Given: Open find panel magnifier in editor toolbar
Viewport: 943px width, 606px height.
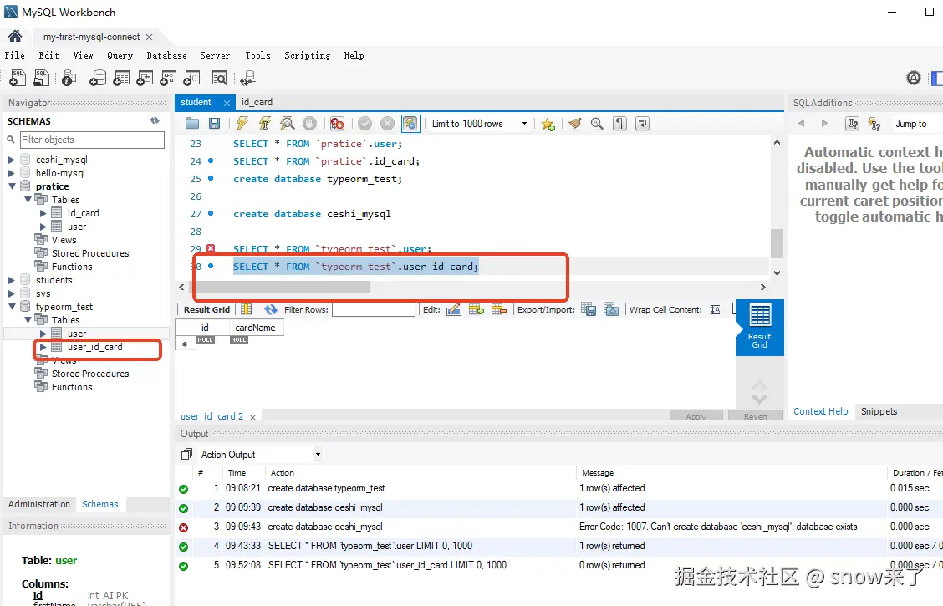Looking at the screenshot, I should click(x=597, y=123).
